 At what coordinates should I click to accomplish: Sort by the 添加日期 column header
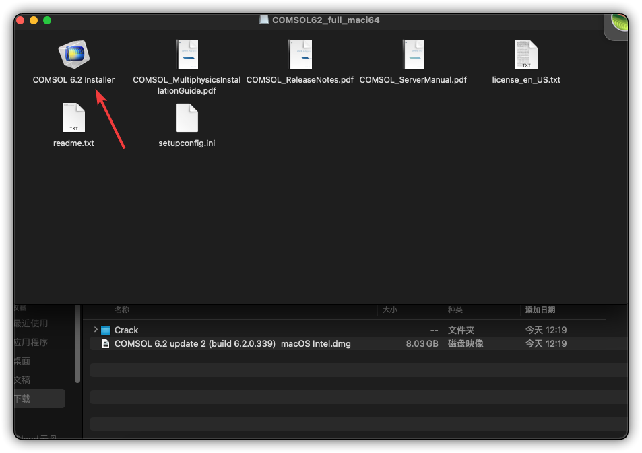[540, 310]
